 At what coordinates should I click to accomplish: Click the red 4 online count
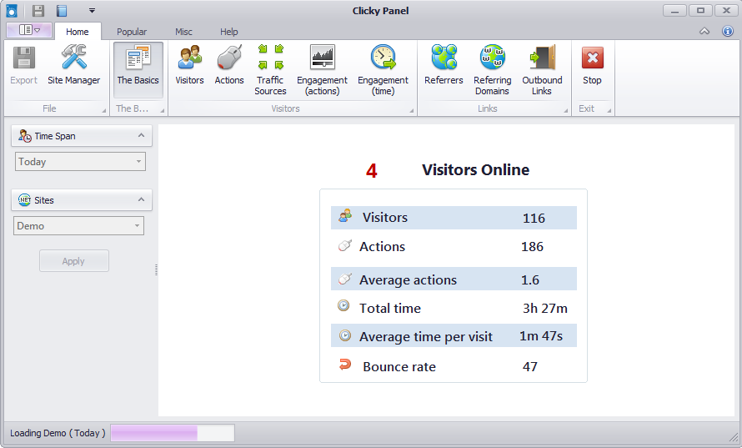(372, 171)
